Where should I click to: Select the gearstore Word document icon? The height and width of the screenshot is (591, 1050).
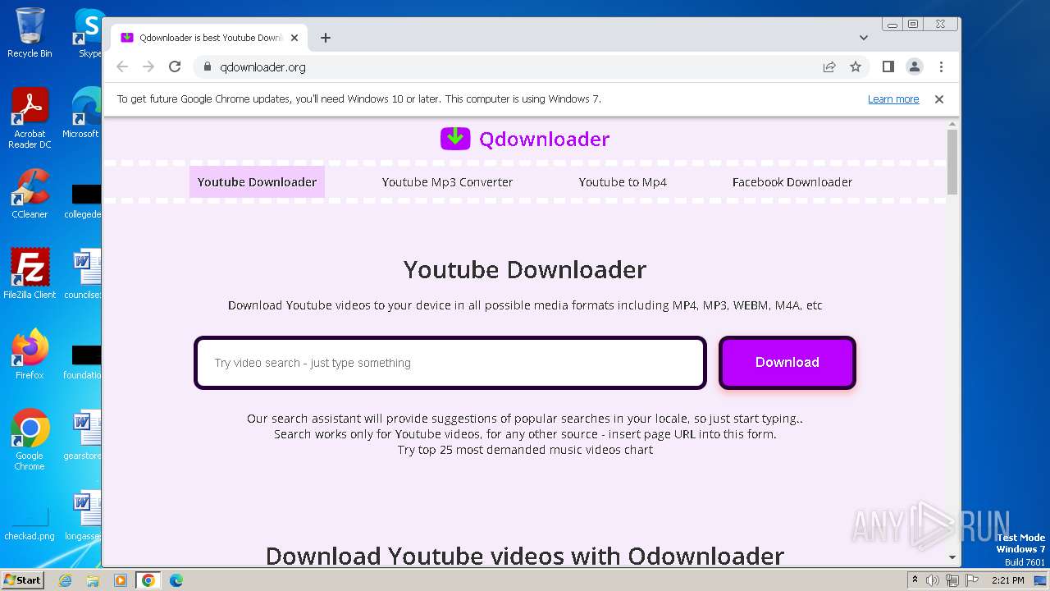83,435
